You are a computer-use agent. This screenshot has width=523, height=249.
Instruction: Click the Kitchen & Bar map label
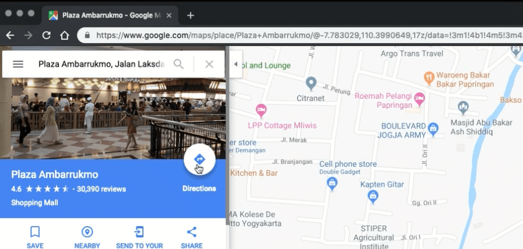click(x=254, y=173)
